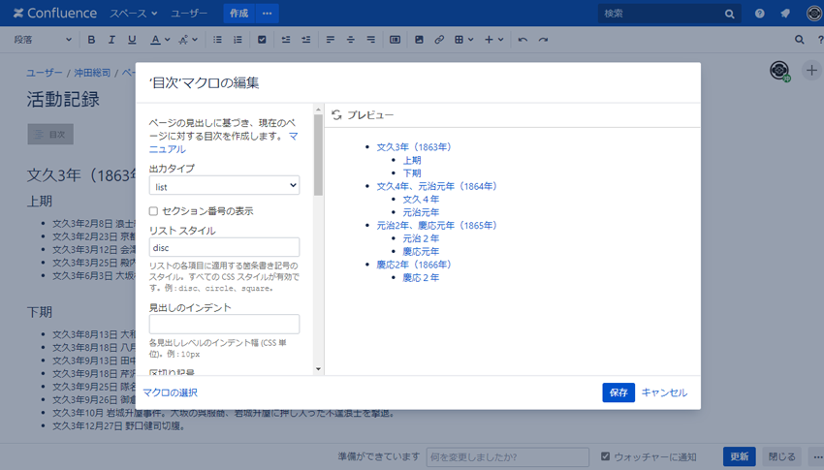This screenshot has height=470, width=824.
Task: Click the 更新 publish button
Action: [x=740, y=456]
